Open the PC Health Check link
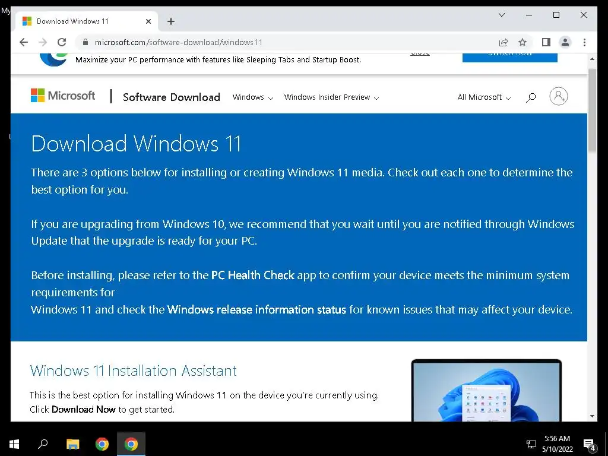 253,275
